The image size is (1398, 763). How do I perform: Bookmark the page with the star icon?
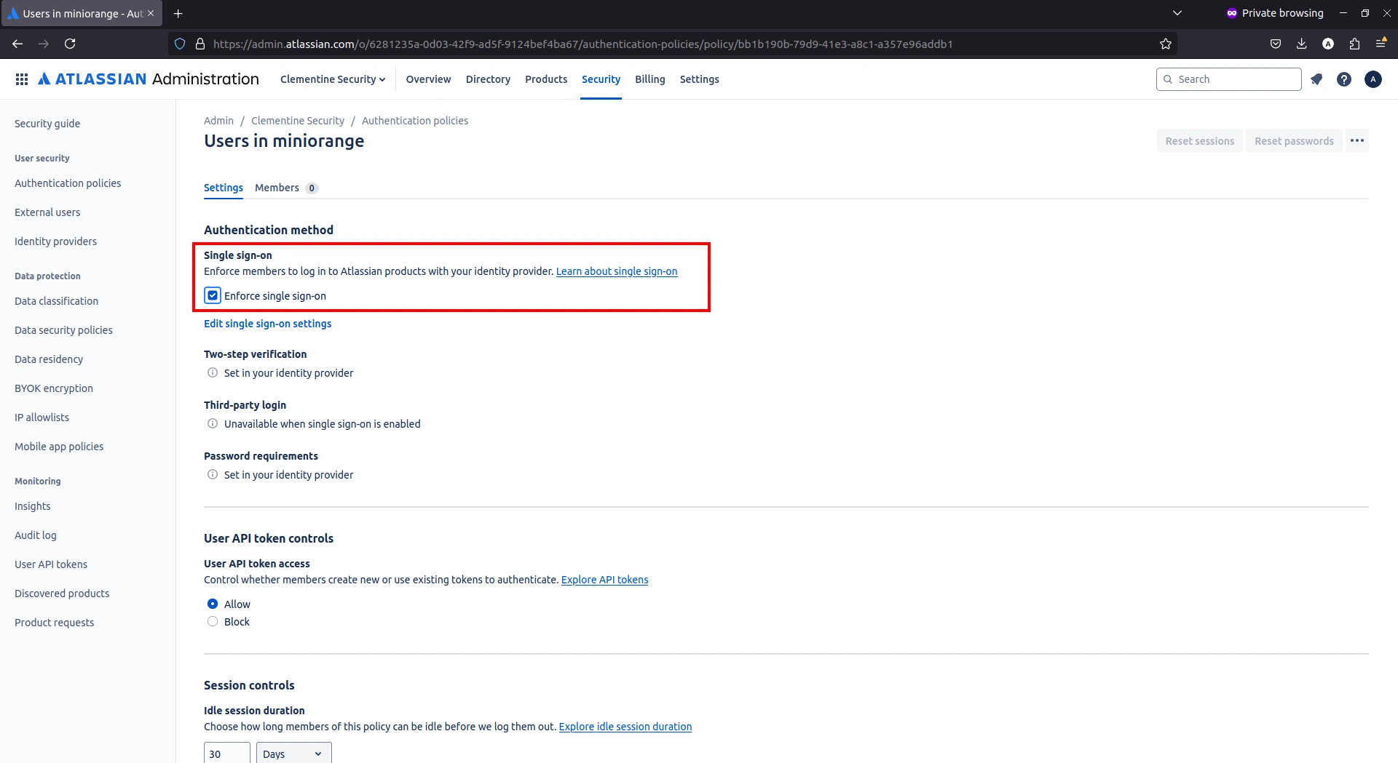pos(1165,44)
